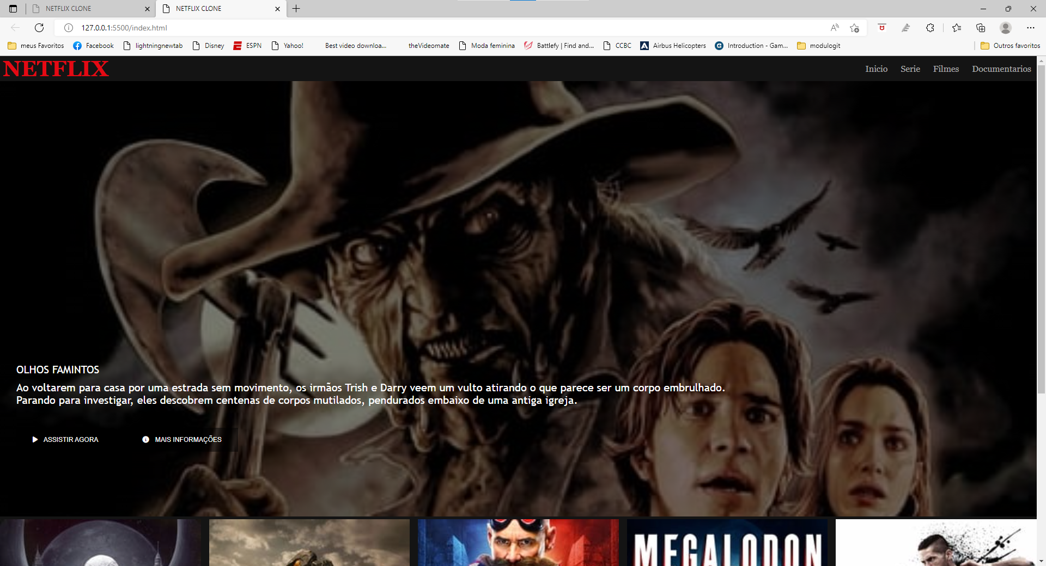
Task: Open the meus Favoritos folder
Action: tap(35, 46)
